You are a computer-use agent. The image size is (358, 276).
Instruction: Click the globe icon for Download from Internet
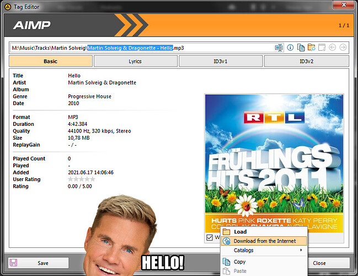(226, 241)
